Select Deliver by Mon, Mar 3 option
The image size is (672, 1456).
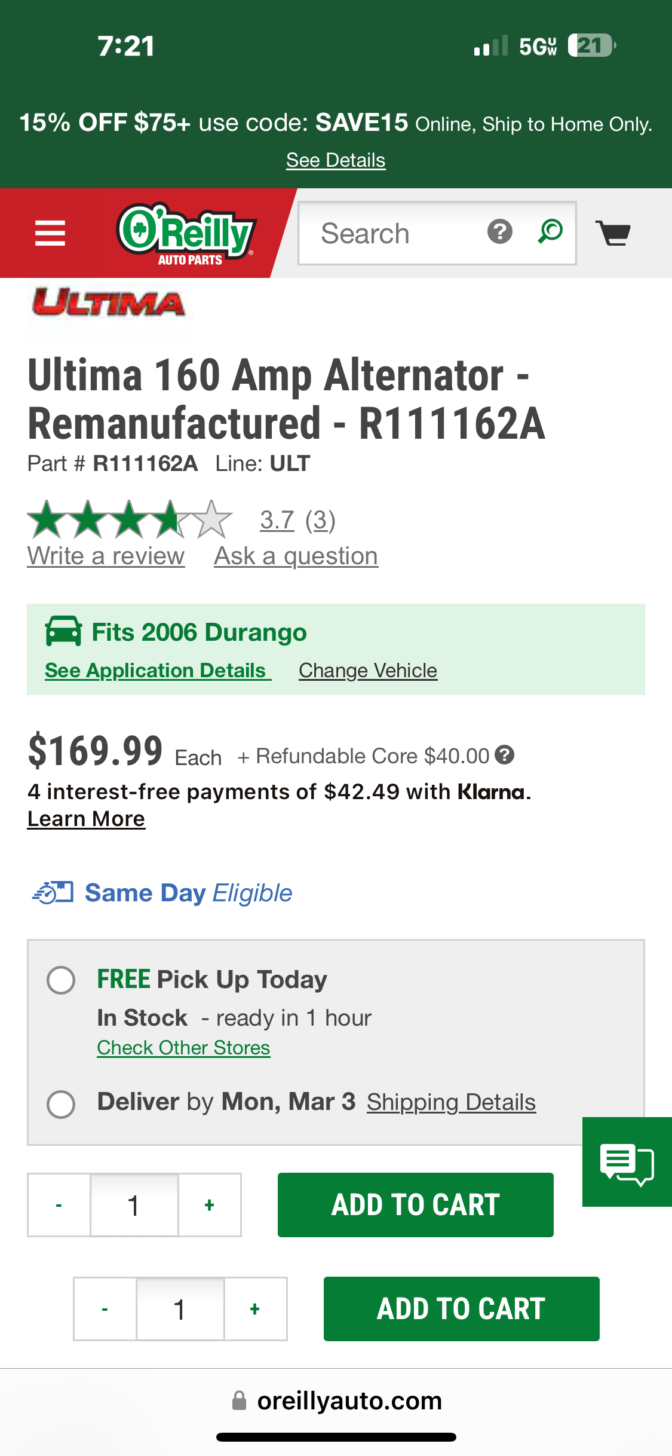(61, 1104)
